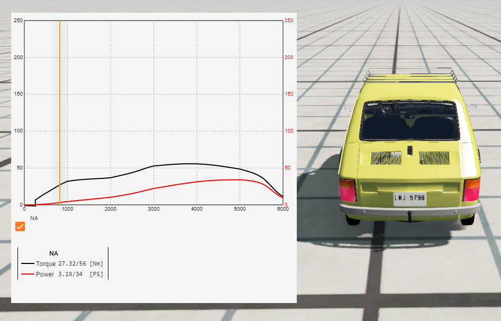Click the roof rack on the yellow car
Screen dimensions: 501x321
(x=411, y=75)
